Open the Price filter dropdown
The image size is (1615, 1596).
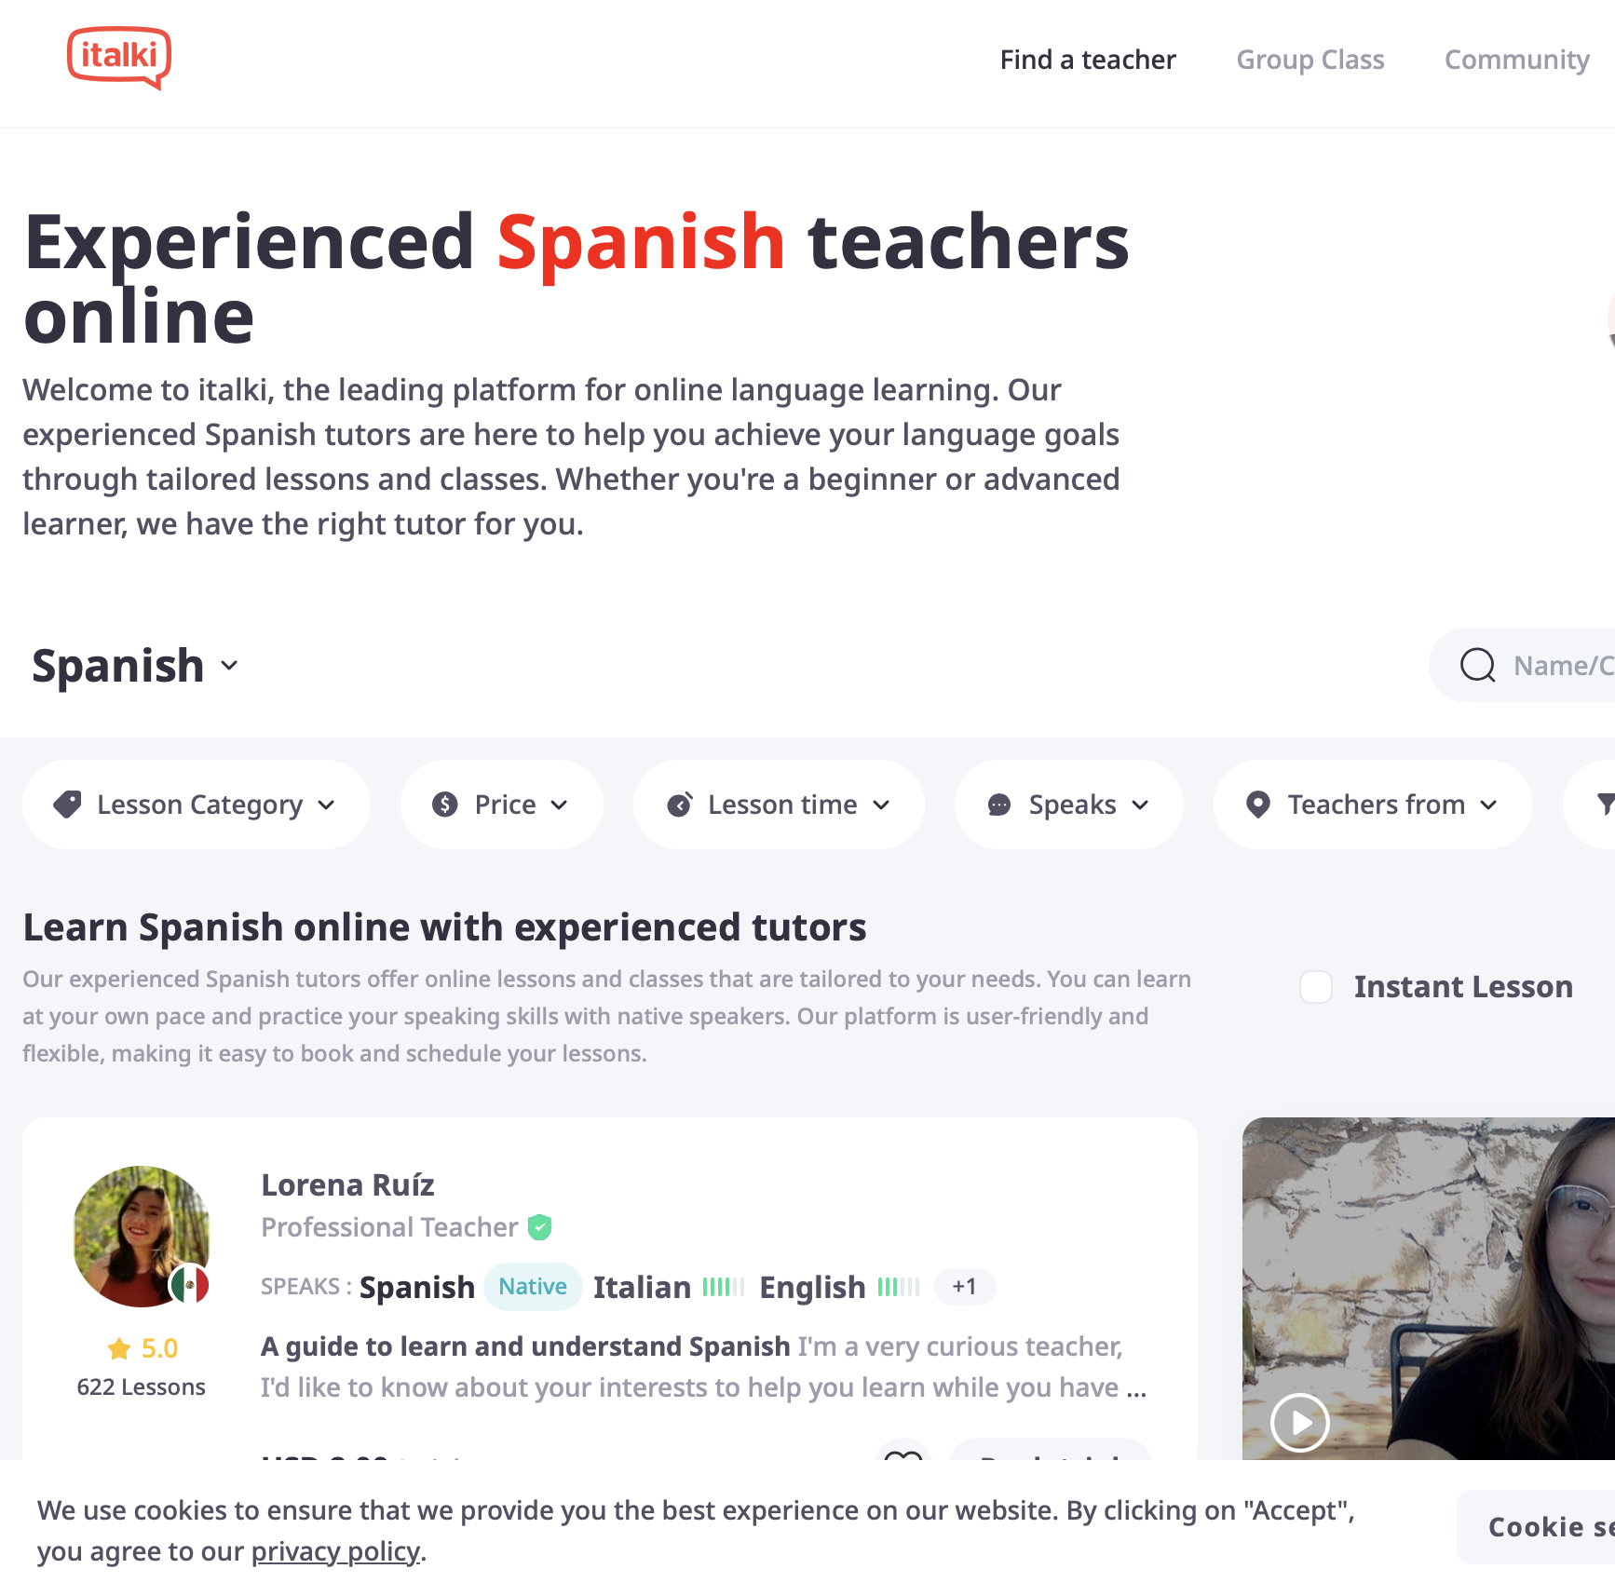click(502, 805)
